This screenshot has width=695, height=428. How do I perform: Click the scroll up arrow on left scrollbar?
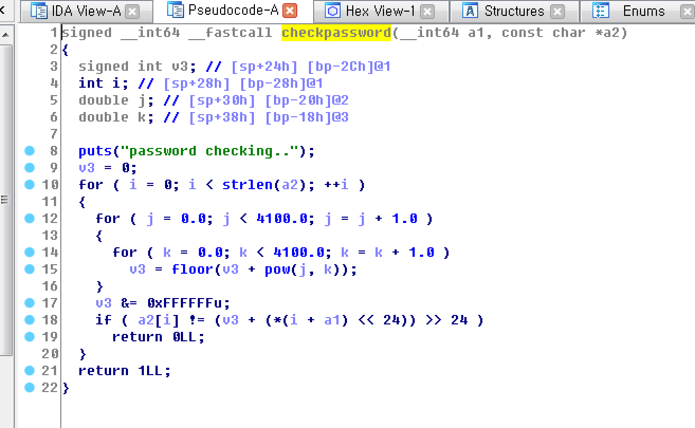(5, 35)
